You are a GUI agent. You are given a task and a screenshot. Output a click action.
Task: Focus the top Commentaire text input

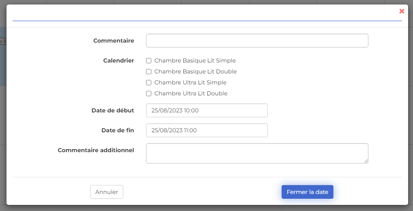coord(257,41)
